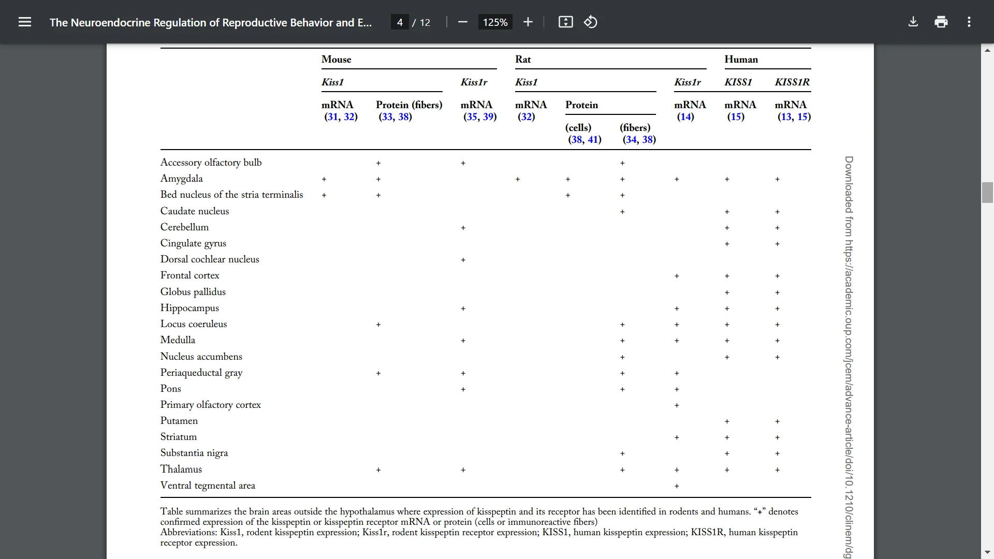Click the 'Cingulate gyrus' row label
The height and width of the screenshot is (559, 994).
(193, 243)
